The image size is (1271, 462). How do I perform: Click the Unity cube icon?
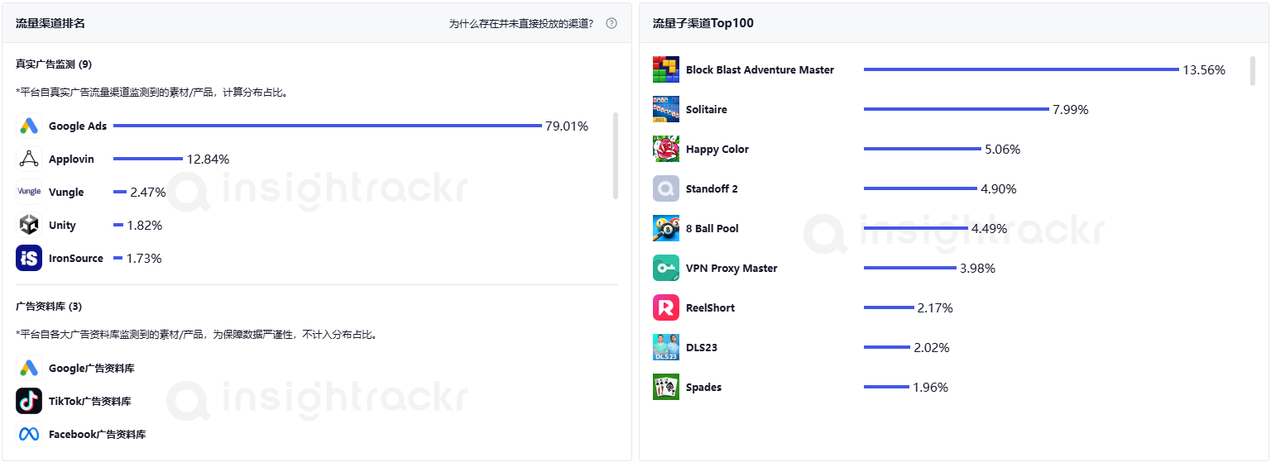click(x=29, y=225)
